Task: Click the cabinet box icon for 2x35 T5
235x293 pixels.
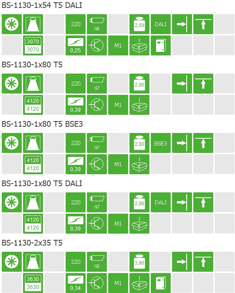Action: click(x=161, y=283)
